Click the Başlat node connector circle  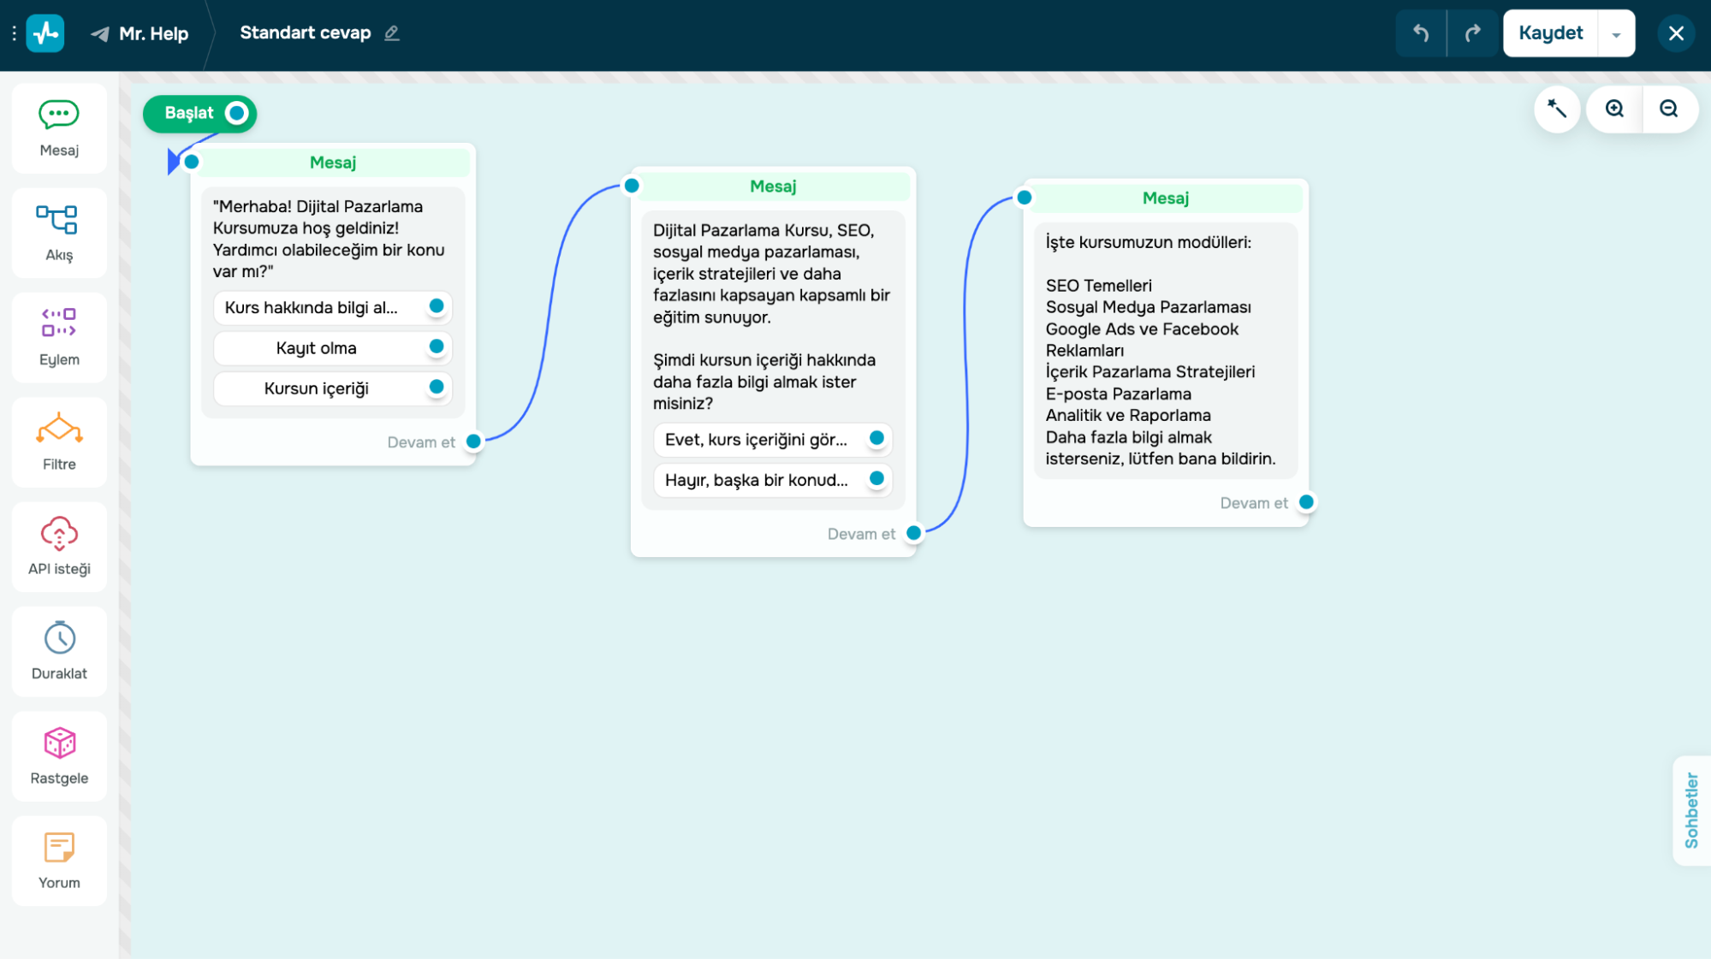pos(237,113)
